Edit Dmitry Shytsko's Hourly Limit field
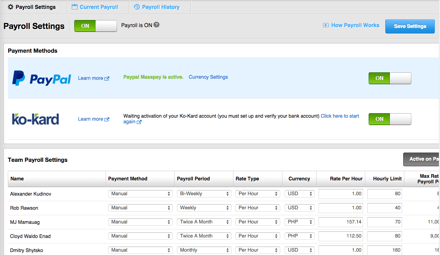This screenshot has width=440, height=255. [x=384, y=250]
